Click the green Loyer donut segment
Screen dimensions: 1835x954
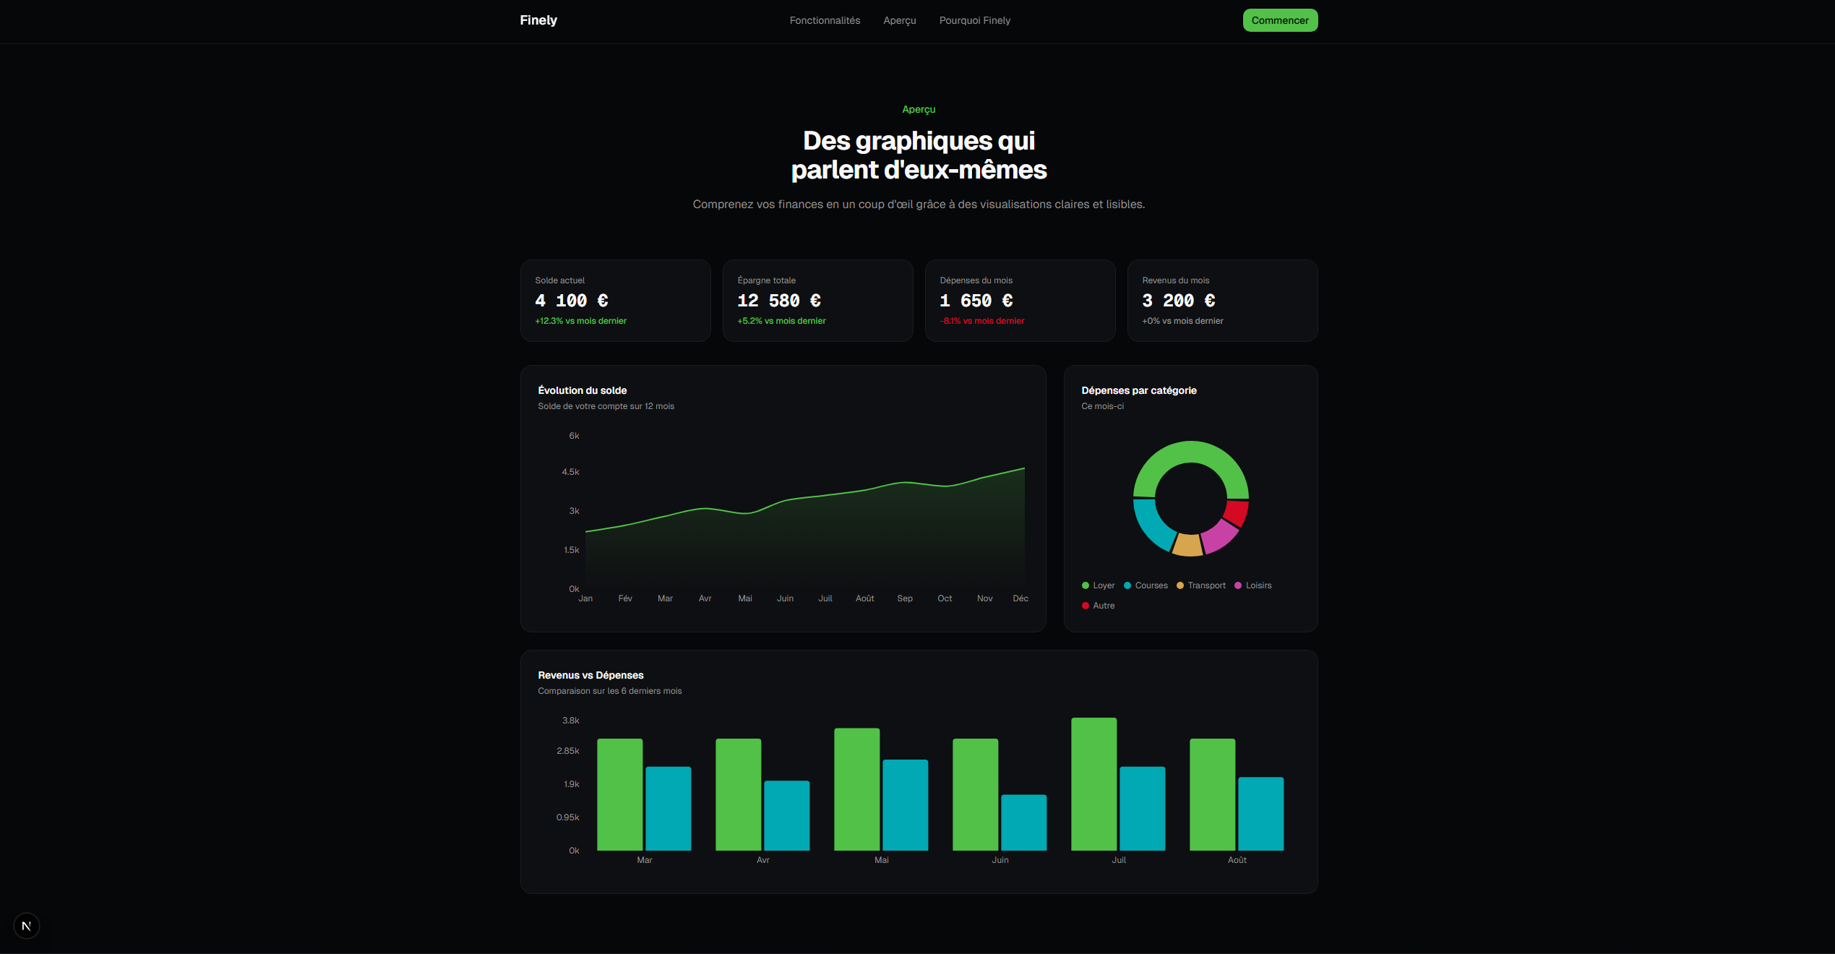click(x=1191, y=452)
